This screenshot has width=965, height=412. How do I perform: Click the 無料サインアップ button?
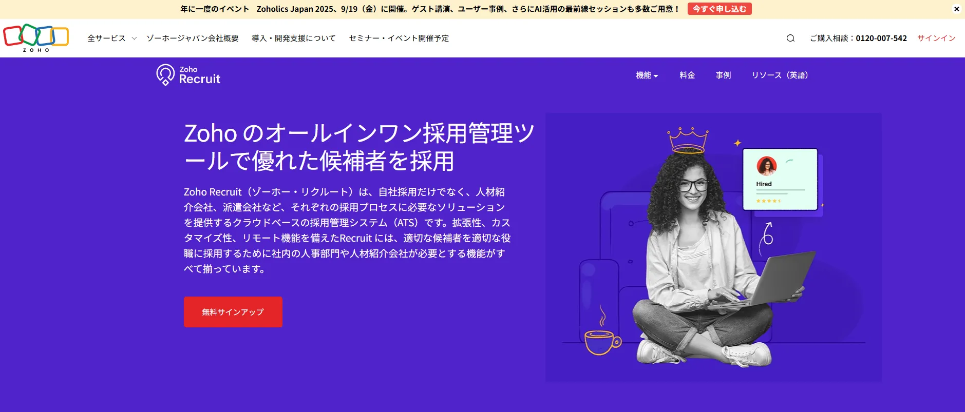pos(233,312)
